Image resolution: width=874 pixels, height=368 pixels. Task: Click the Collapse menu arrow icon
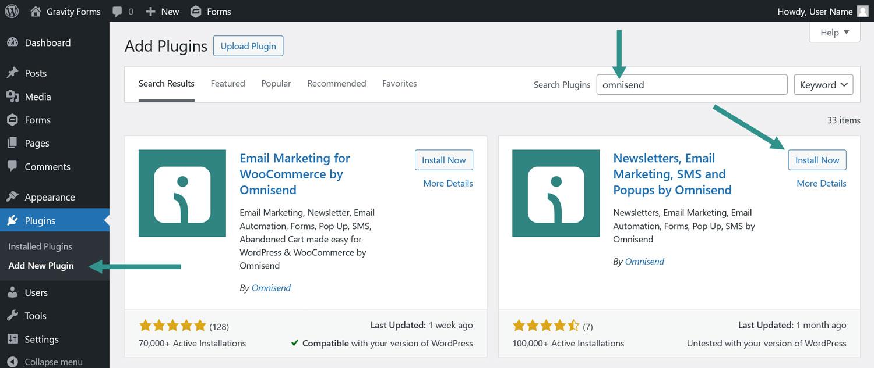[12, 362]
